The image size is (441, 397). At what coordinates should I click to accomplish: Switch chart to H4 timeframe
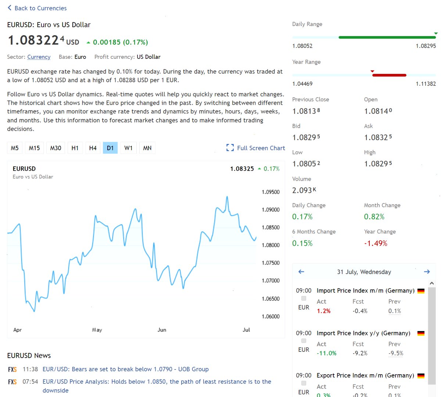coord(93,148)
